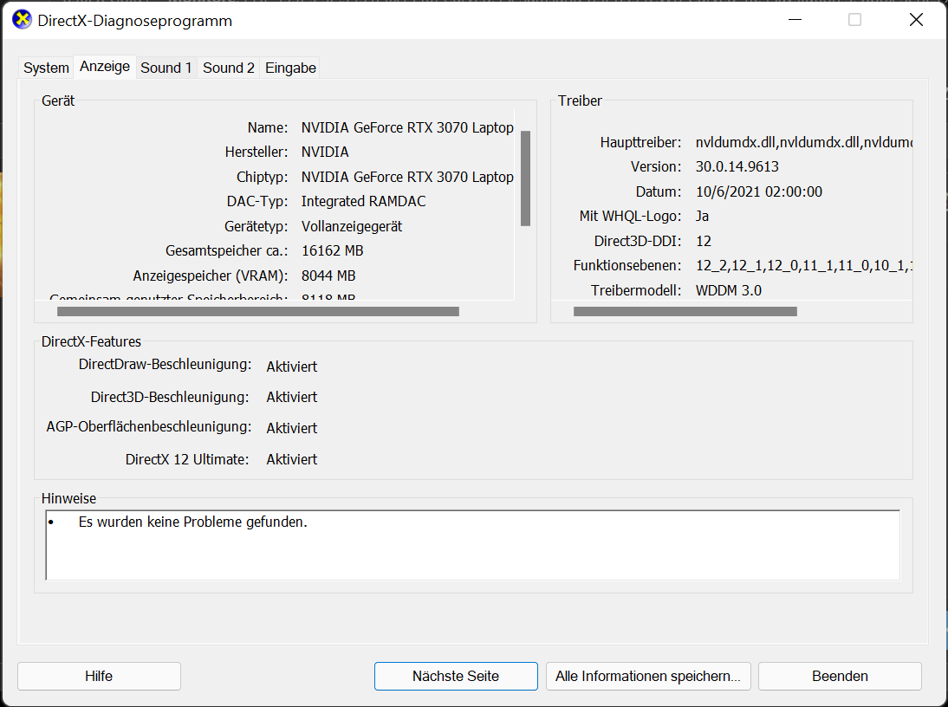Click Aktiviert next to Direct3D-Beschleunigung
Viewport: 948px width, 707px height.
click(x=291, y=397)
